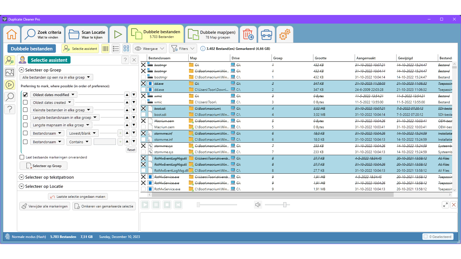461x259 pixels.
Task: Expand the preview pane to fullscreen
Action: pyautogui.click(x=445, y=205)
